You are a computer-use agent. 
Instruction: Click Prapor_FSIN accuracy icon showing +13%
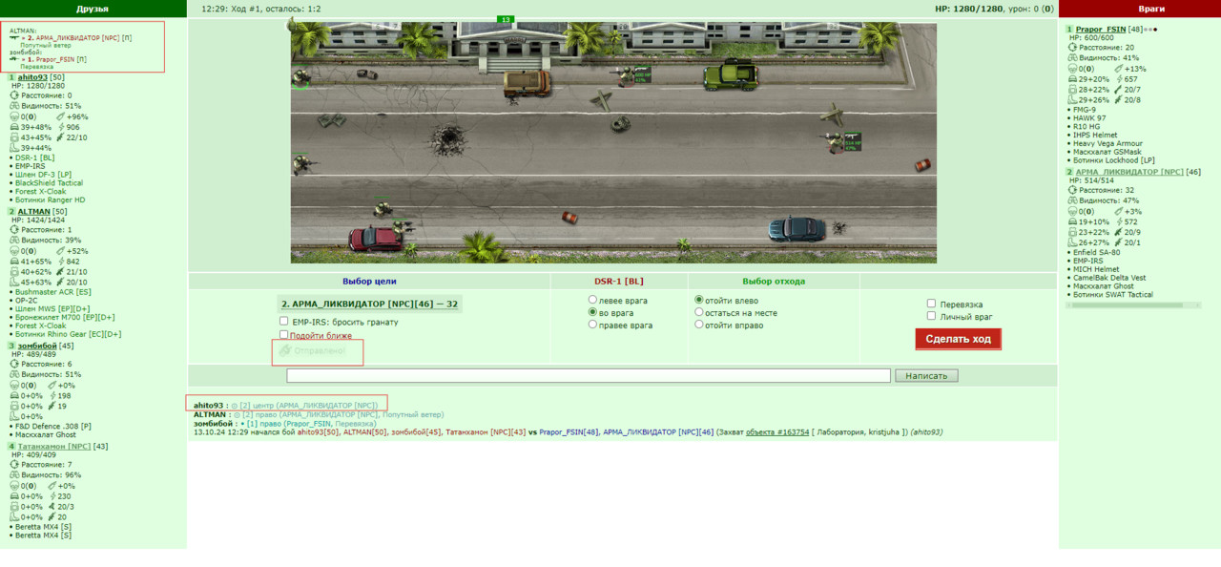coord(1120,69)
